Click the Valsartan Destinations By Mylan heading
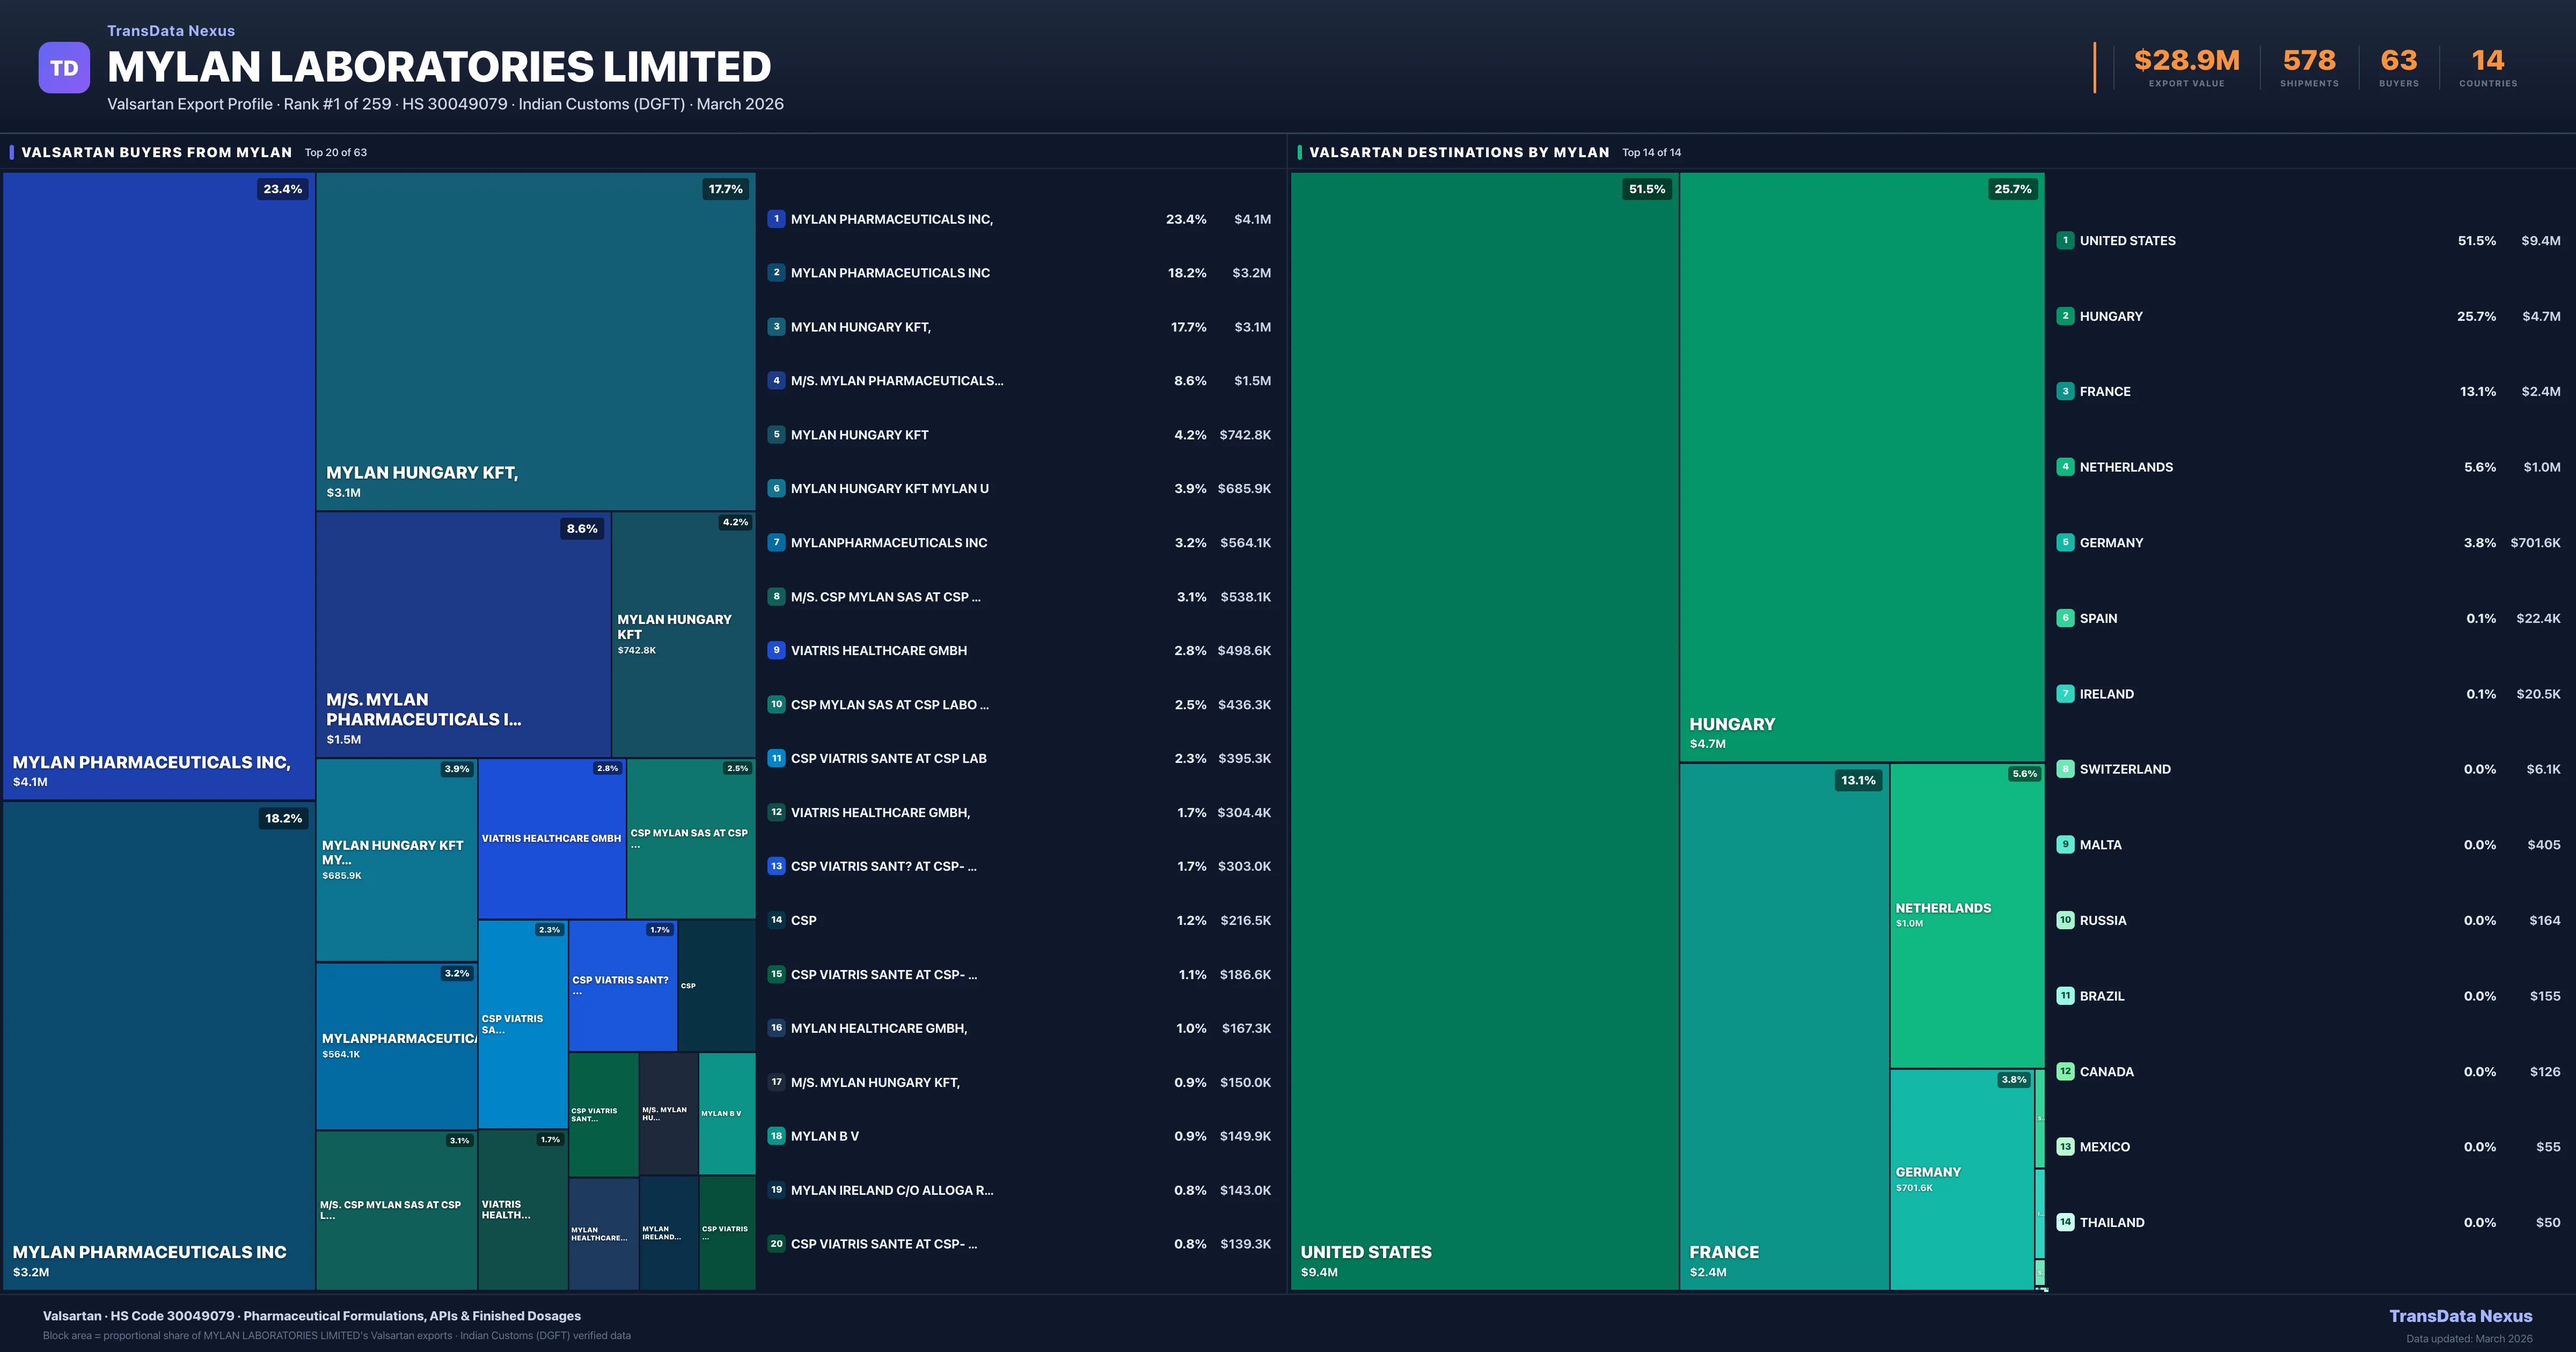2576x1352 pixels. 1458,152
